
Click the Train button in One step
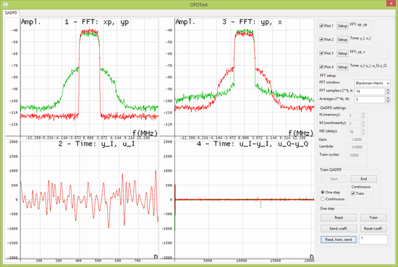click(x=373, y=217)
